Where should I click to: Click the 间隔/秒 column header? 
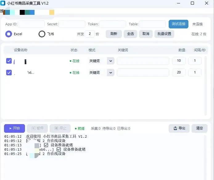200,50
